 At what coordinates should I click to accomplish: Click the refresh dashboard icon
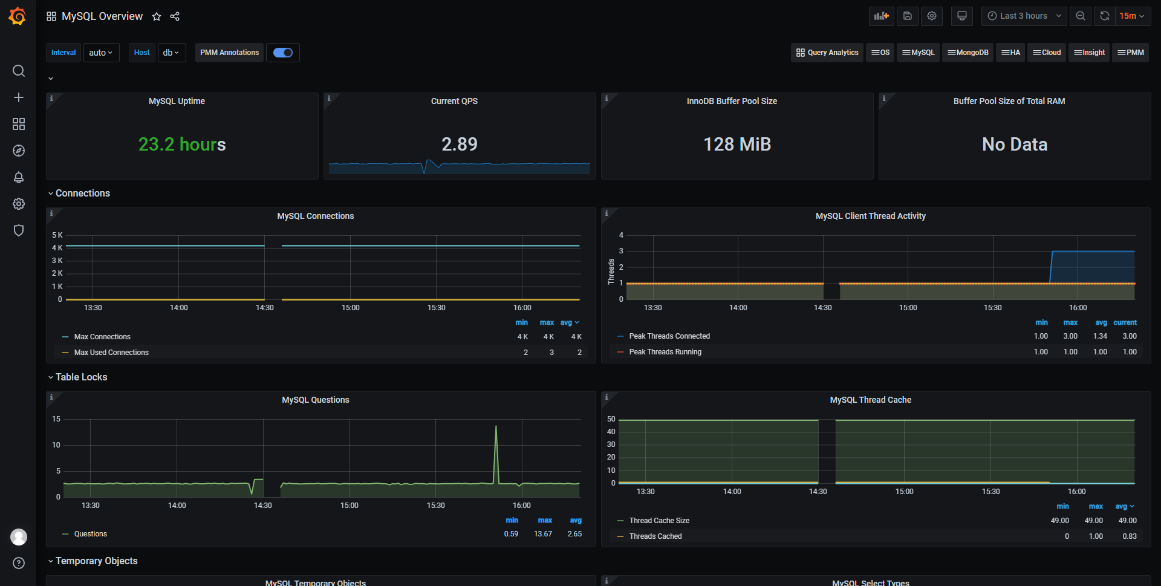coord(1104,16)
